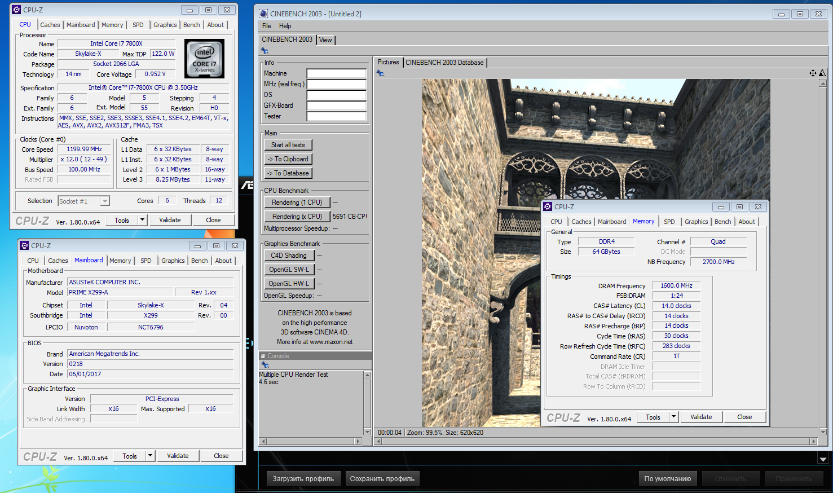Click the OS input field
833x493 pixels.
click(x=336, y=95)
